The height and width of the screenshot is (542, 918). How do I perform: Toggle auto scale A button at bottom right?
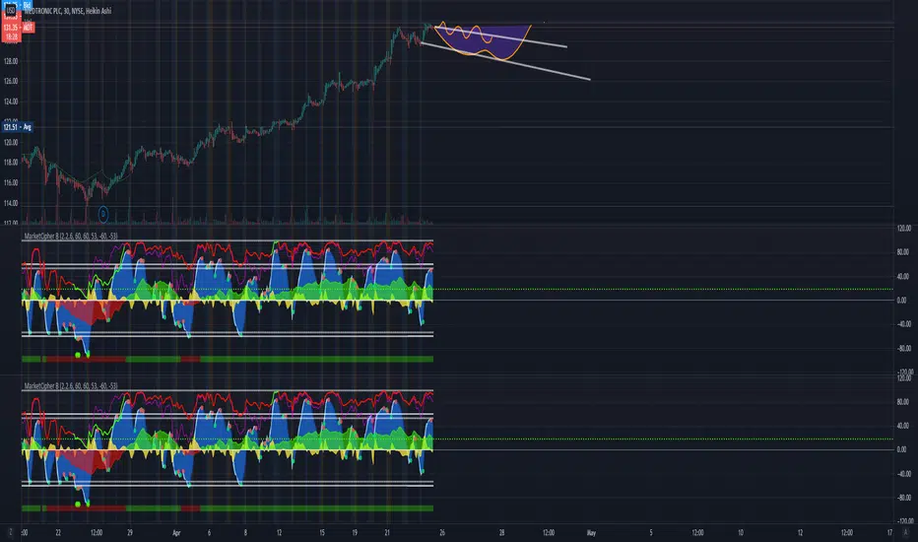pos(906,532)
